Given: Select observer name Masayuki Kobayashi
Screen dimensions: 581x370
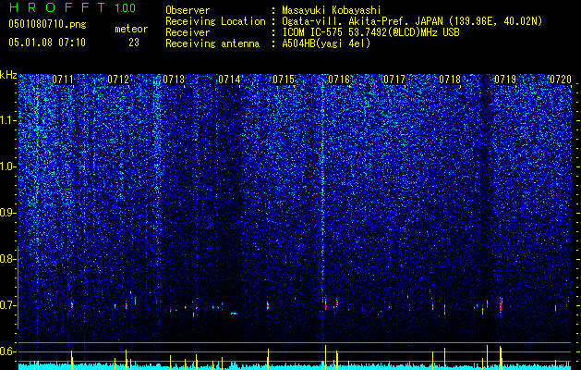Looking at the screenshot, I should [x=332, y=11].
